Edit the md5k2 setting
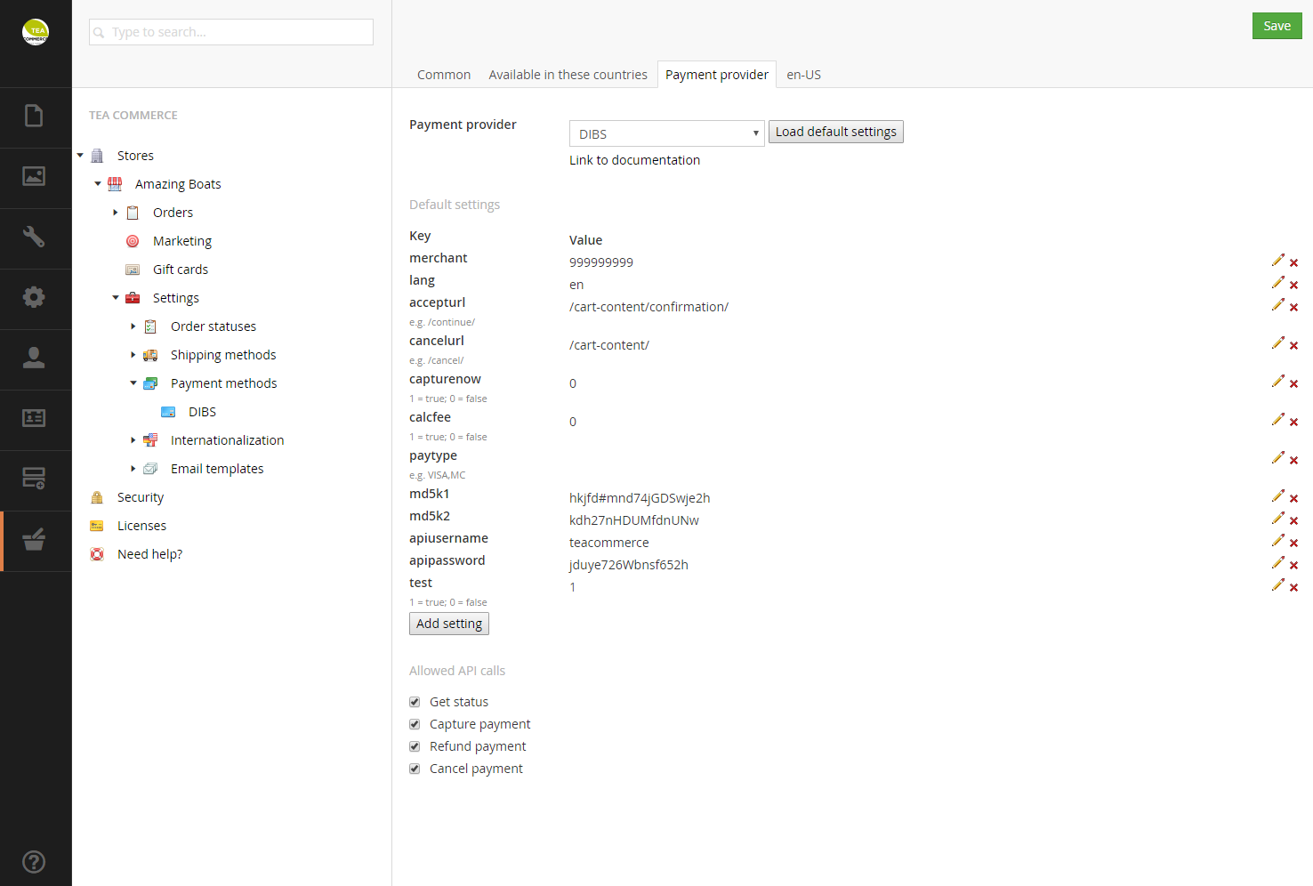Image resolution: width=1313 pixels, height=886 pixels. [x=1277, y=519]
